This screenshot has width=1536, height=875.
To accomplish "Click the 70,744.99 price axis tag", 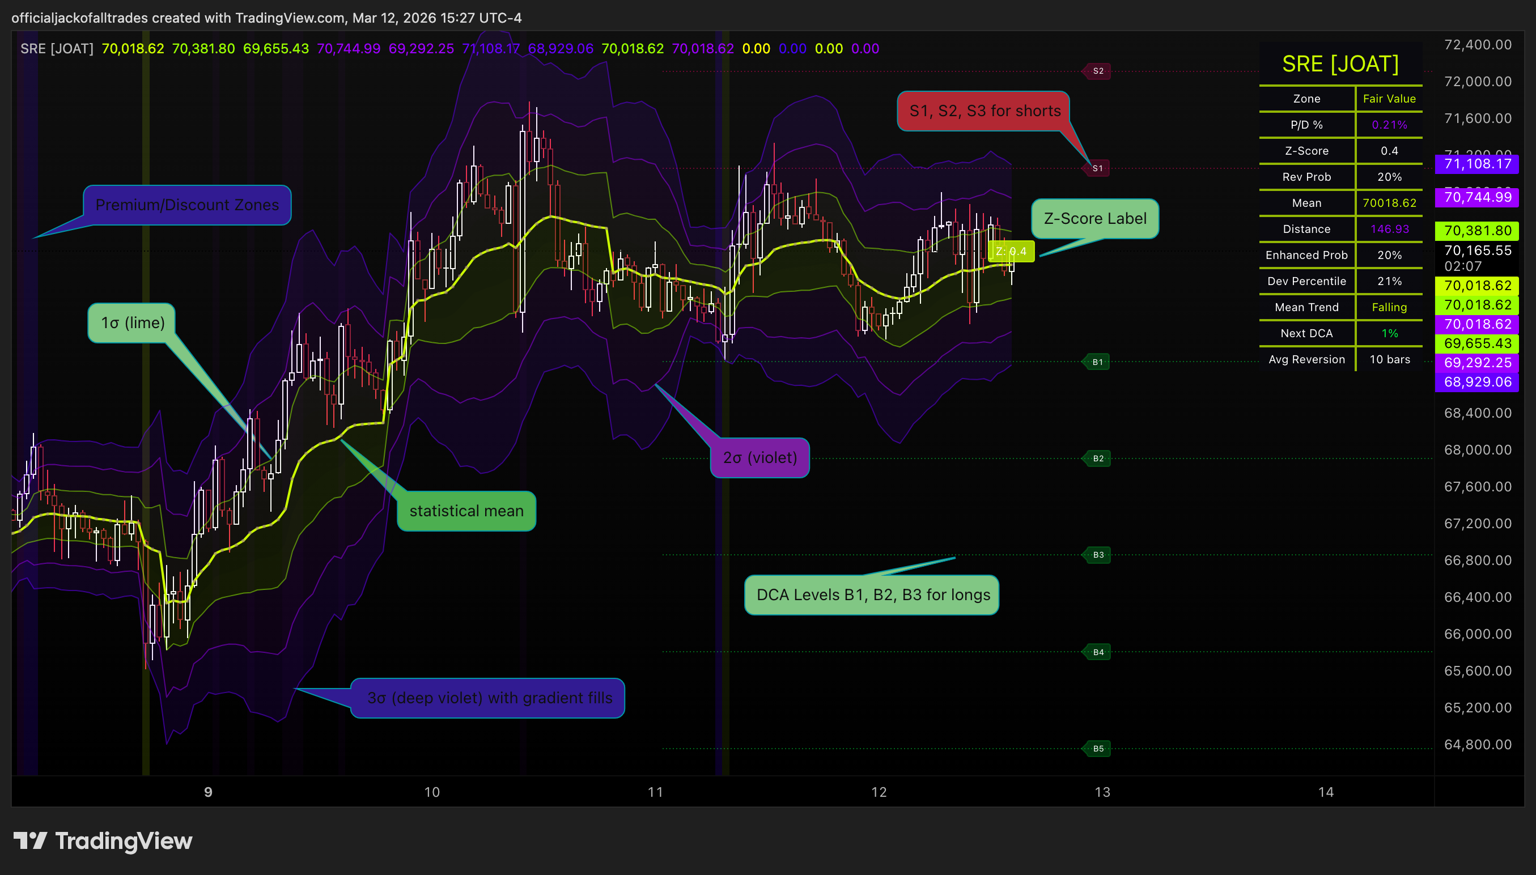I will [x=1476, y=197].
